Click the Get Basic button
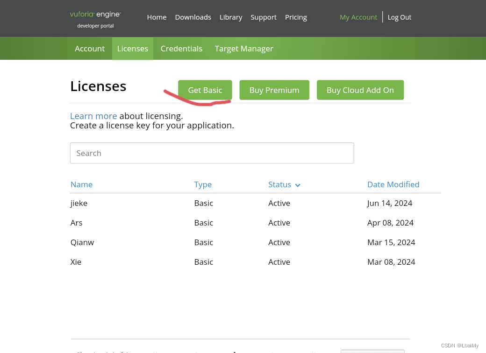Image resolution: width=486 pixels, height=353 pixels. 205,90
